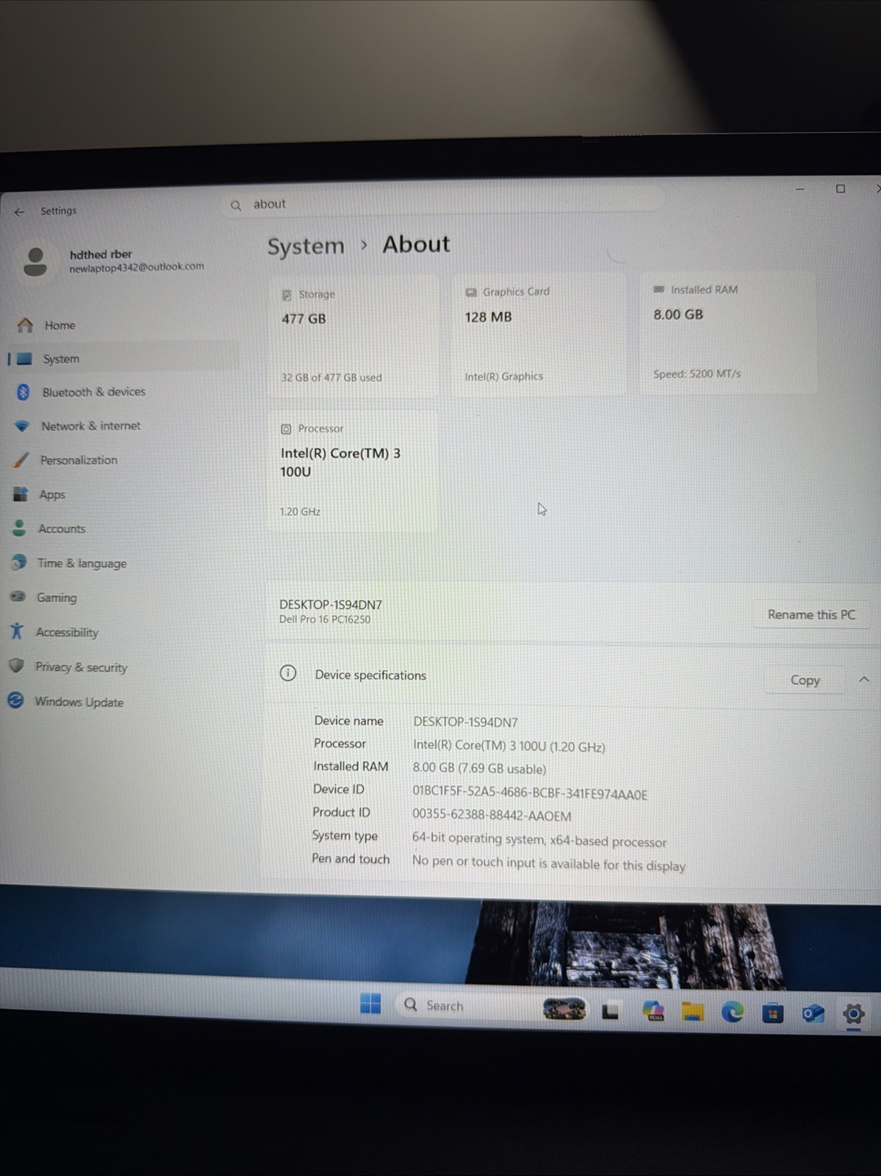Viewport: 881px width, 1176px height.
Task: Click the 'System type' label
Action: click(345, 836)
